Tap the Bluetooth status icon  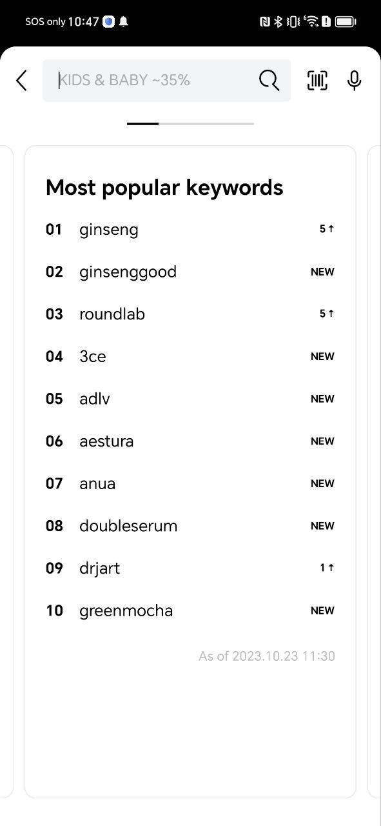(278, 21)
